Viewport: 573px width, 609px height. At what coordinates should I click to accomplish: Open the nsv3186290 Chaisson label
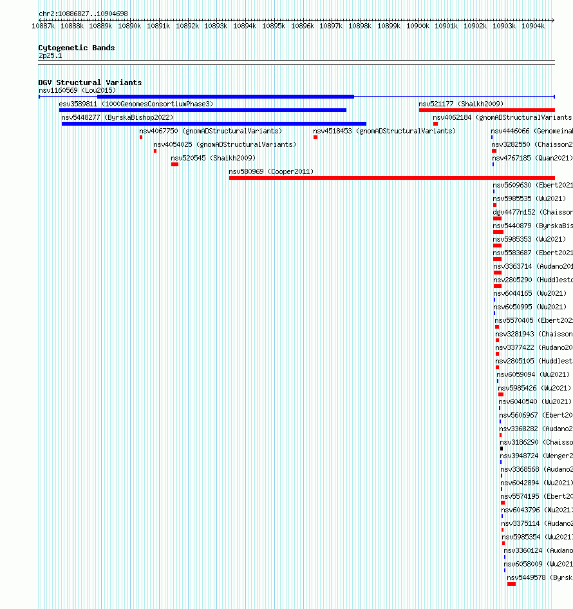[x=536, y=442]
